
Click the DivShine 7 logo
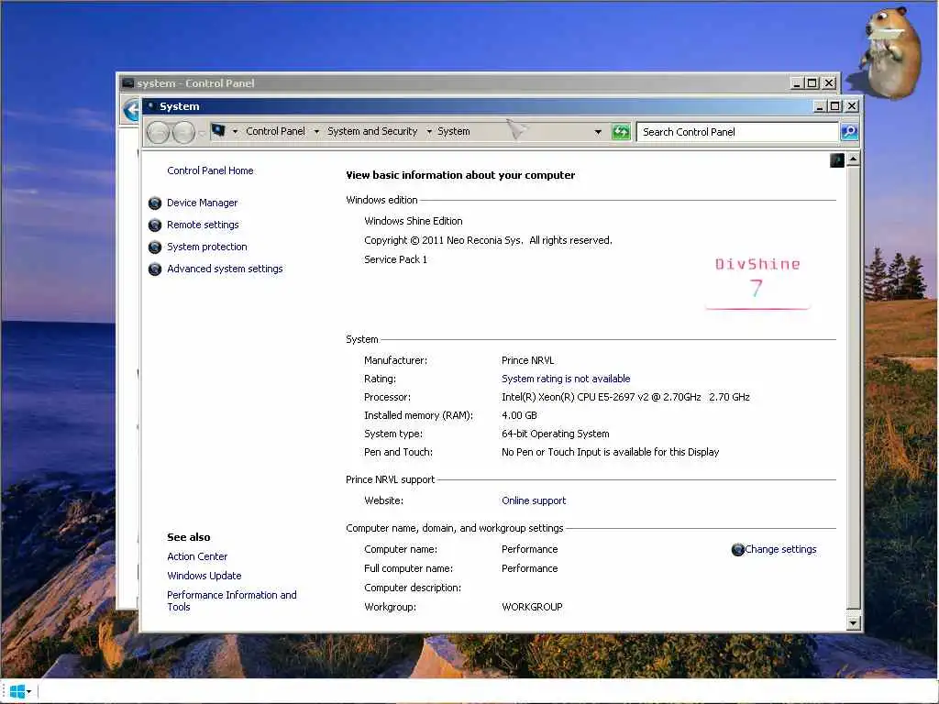click(757, 282)
